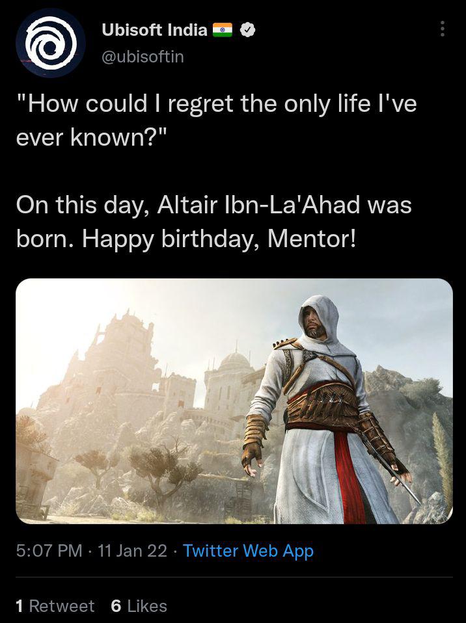The image size is (466, 623).
Task: Click the India flag emoji beside the name
Action: point(223,30)
